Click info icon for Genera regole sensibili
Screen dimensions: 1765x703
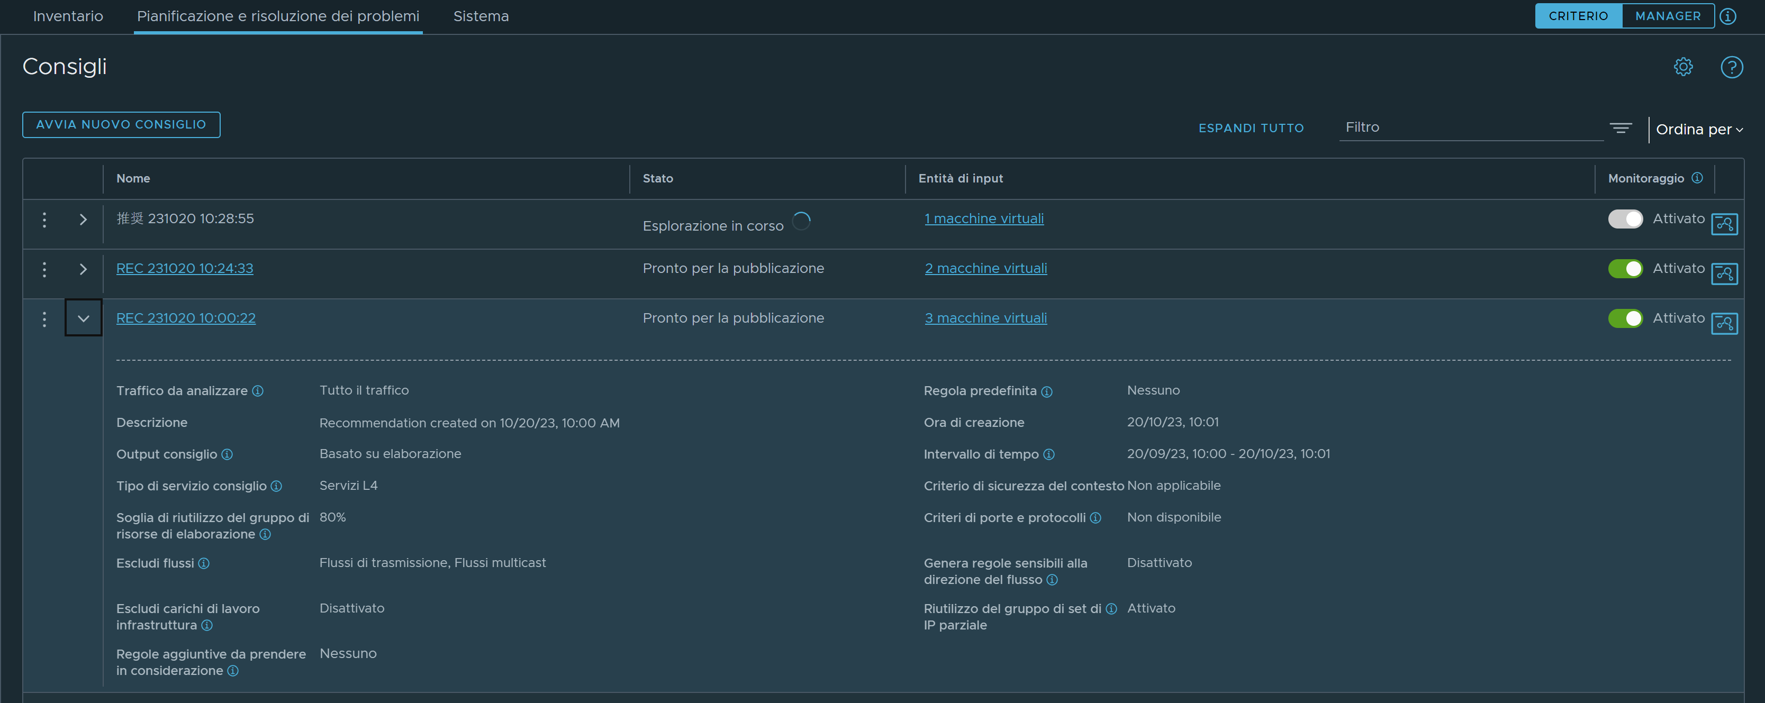(1052, 580)
